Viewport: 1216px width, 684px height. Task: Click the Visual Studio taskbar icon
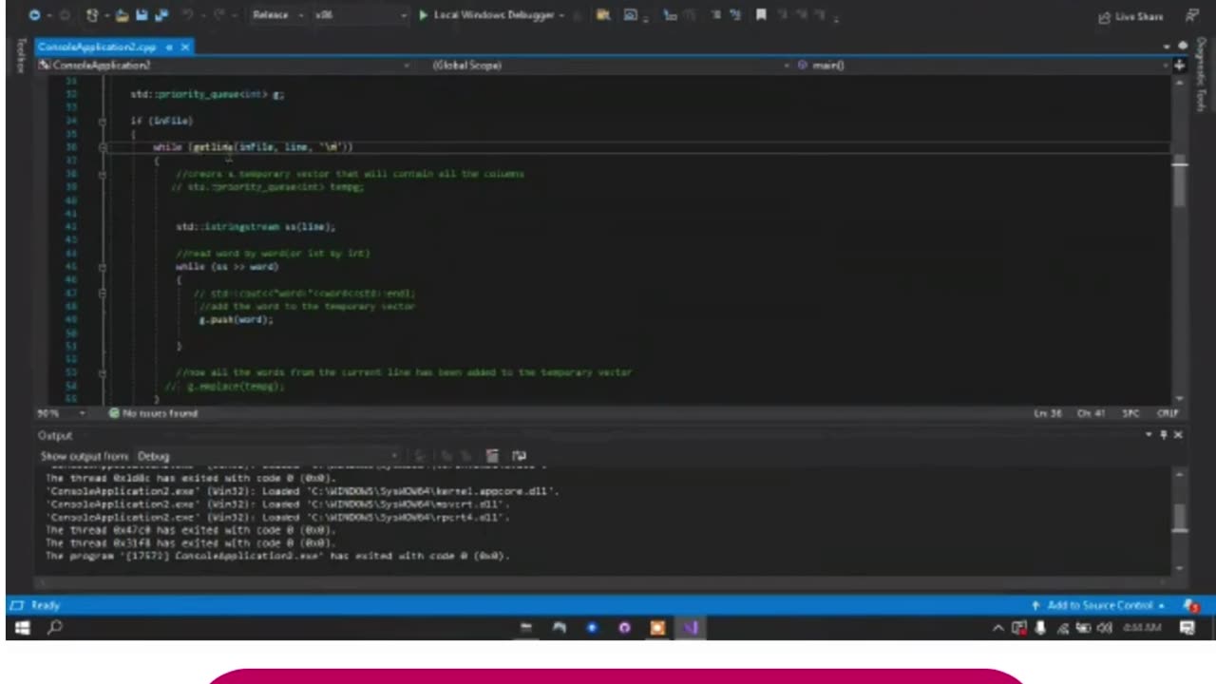tap(691, 627)
